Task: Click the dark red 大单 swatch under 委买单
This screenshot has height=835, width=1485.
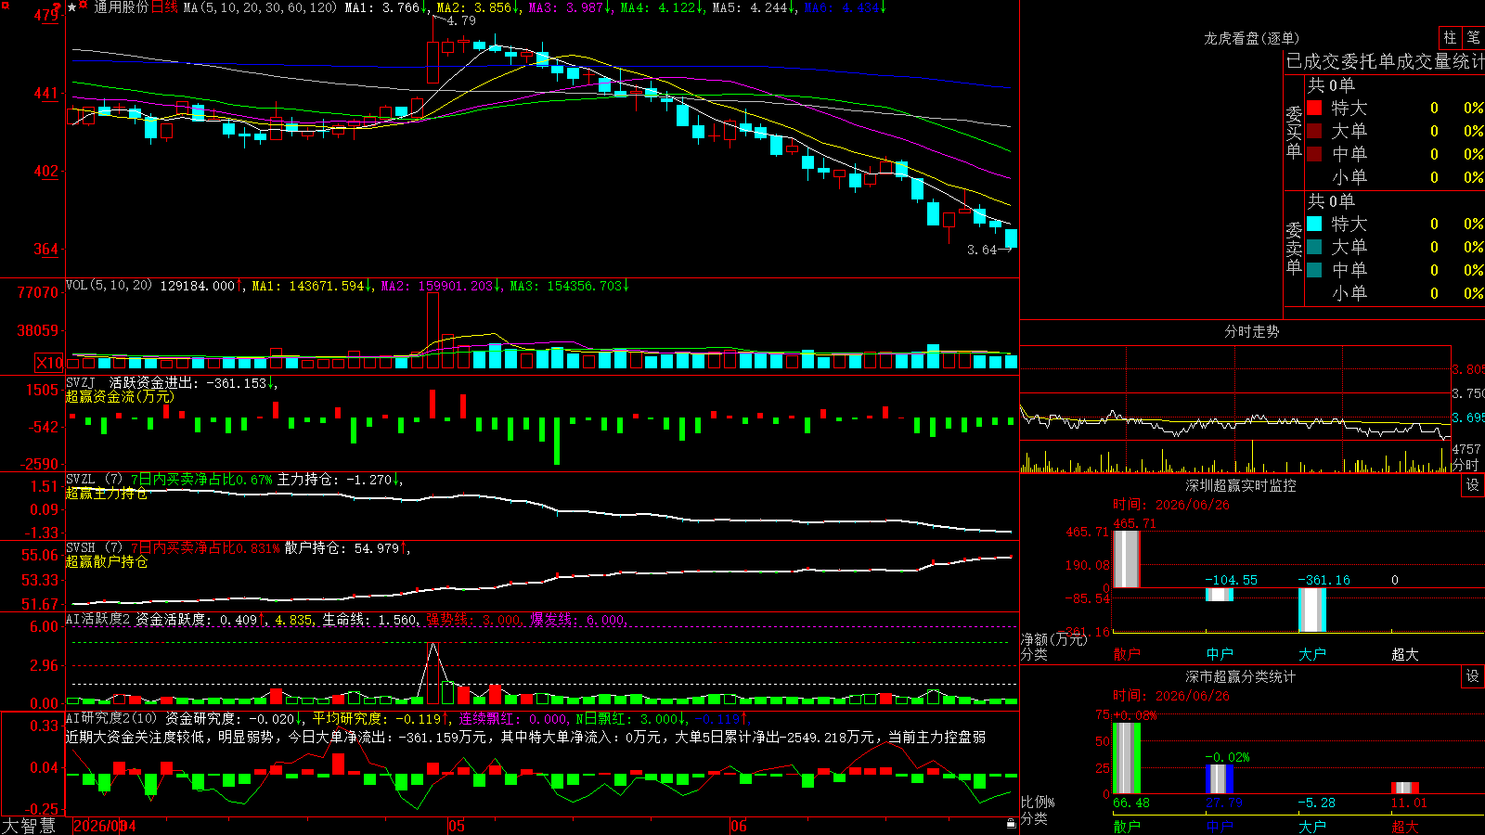Action: (1314, 131)
